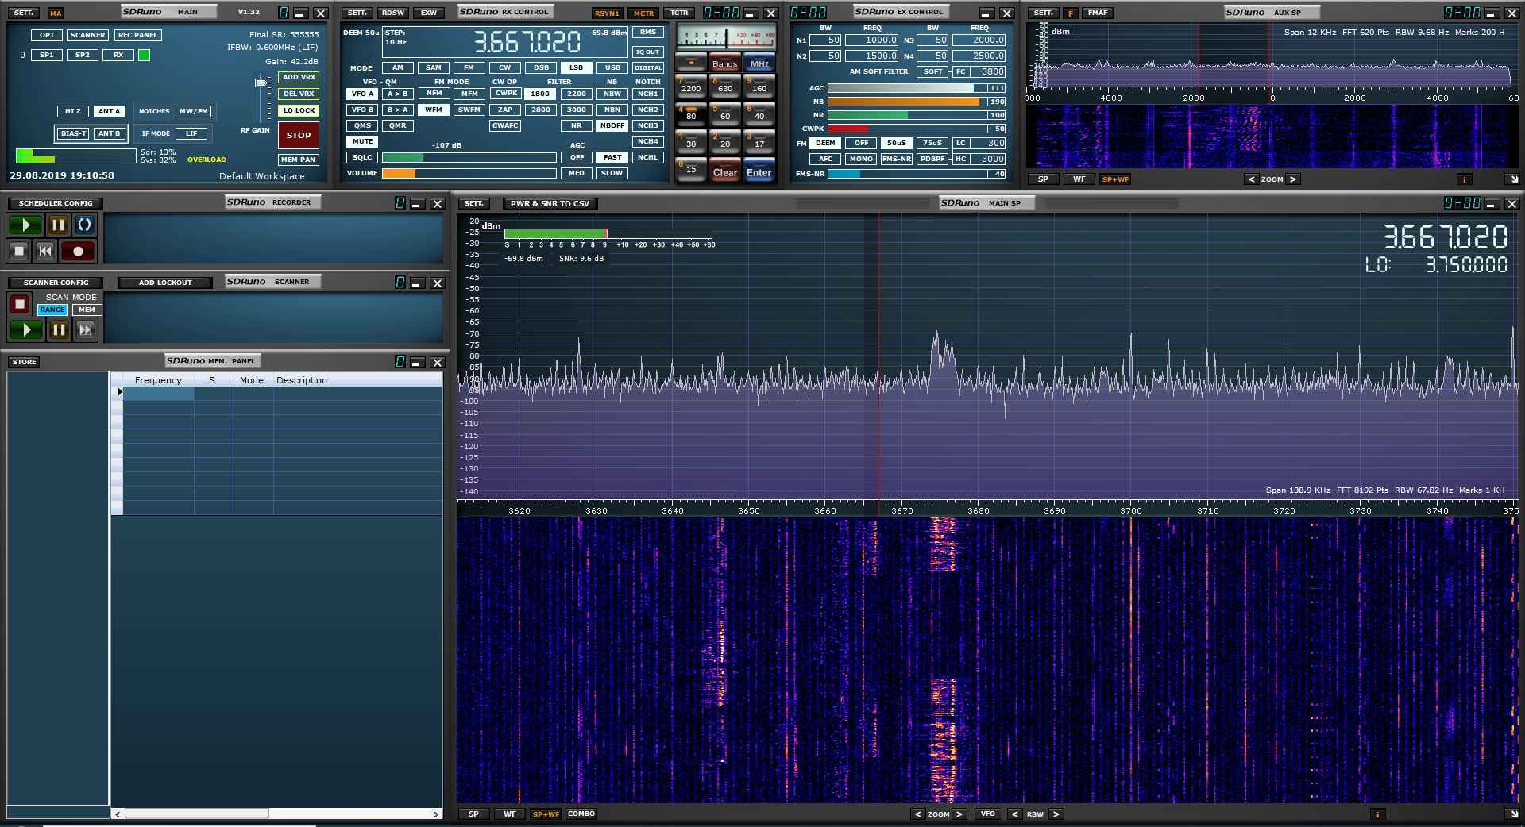Zoom out the AUX SP display
This screenshot has width=1525, height=827.
click(1252, 179)
